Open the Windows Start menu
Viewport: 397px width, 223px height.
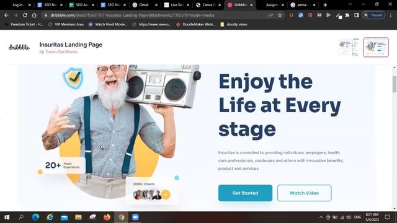(7, 217)
